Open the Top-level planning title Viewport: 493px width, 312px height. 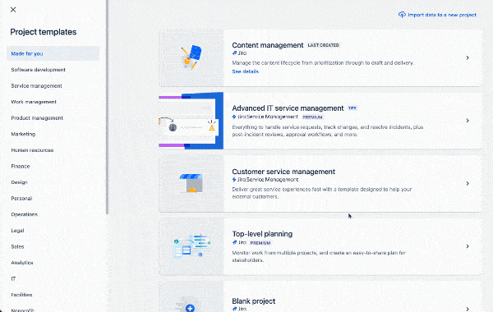click(x=262, y=234)
